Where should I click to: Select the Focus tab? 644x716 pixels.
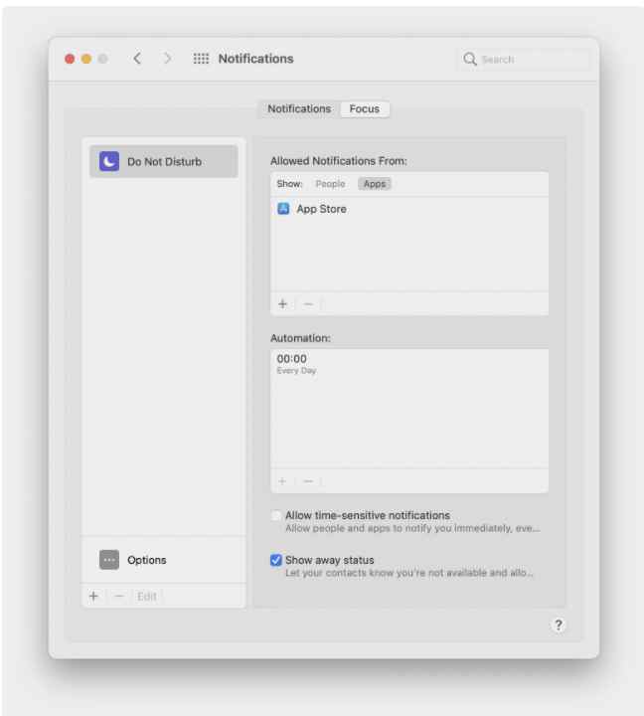pyautogui.click(x=365, y=108)
